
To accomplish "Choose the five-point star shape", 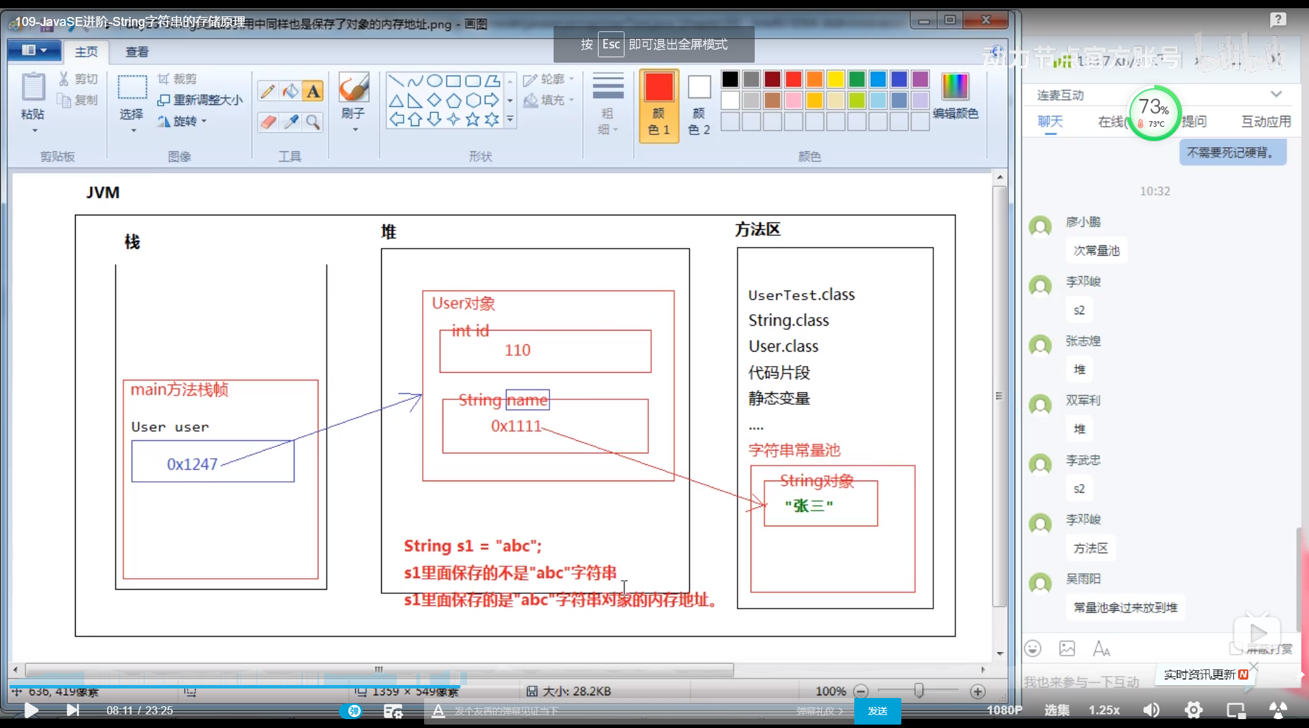I will [472, 120].
